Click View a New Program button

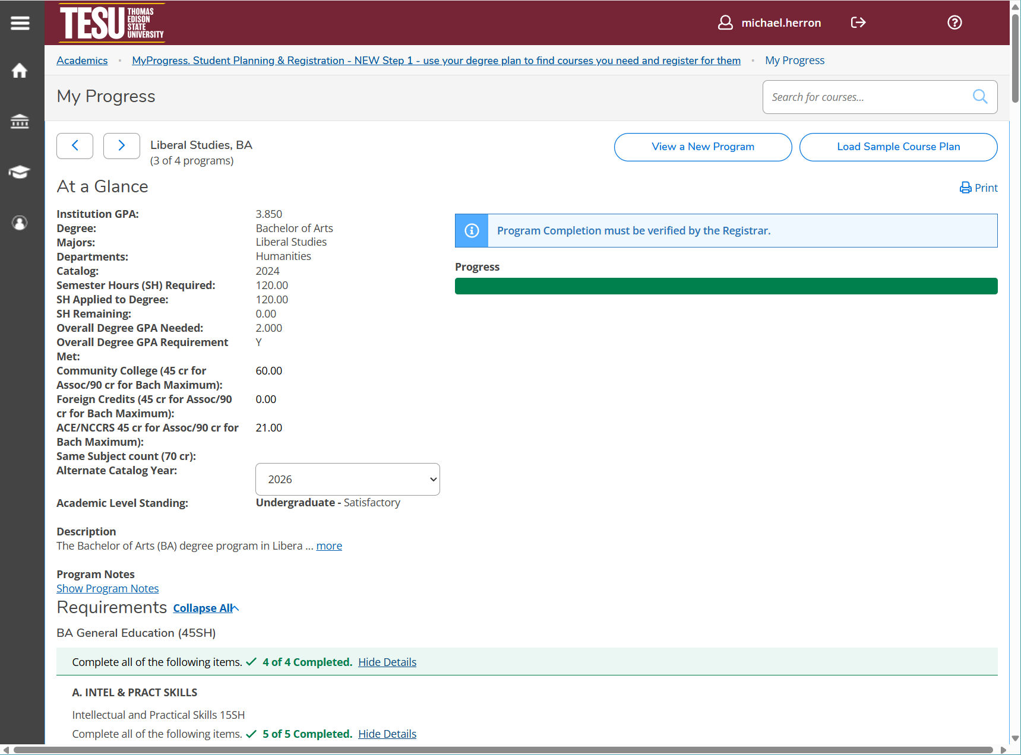[703, 147]
